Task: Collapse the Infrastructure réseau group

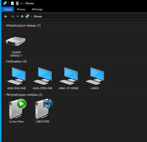Action: pos(4,26)
